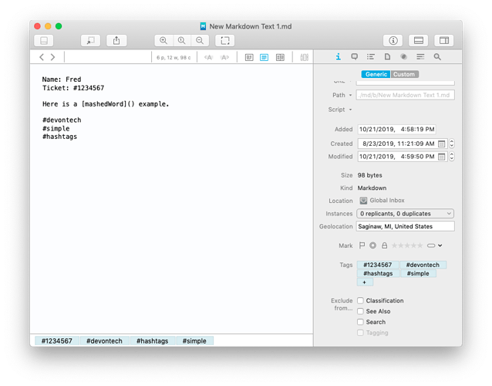Click the 'Ticket: #1234567' line in editor
492x386 pixels.
click(x=73, y=88)
